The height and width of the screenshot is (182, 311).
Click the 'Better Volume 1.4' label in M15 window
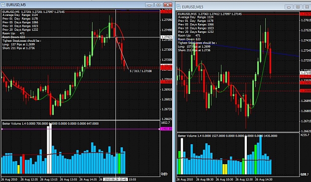(x=190, y=136)
